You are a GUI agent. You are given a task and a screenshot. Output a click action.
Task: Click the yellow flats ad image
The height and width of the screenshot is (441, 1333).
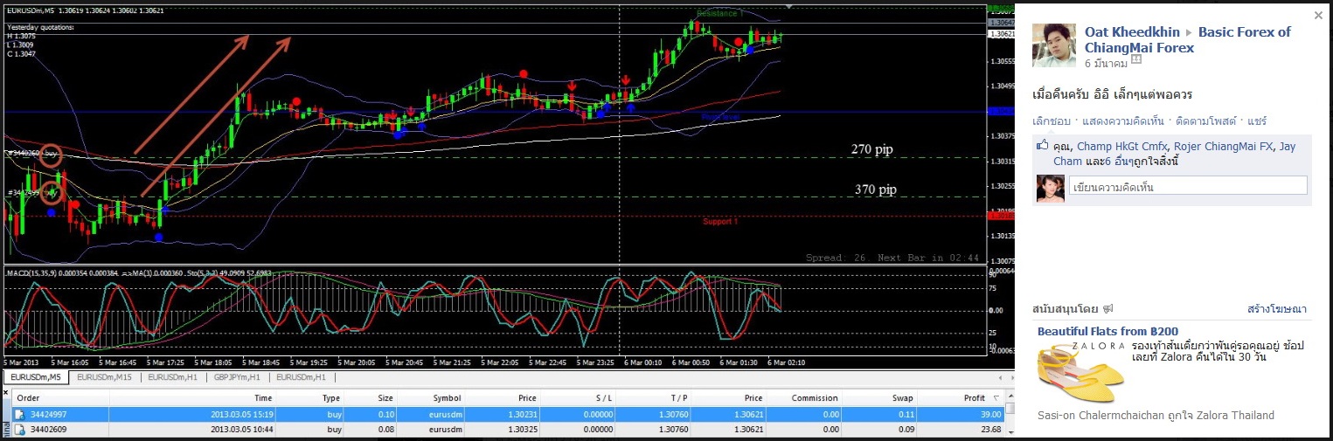(1081, 372)
